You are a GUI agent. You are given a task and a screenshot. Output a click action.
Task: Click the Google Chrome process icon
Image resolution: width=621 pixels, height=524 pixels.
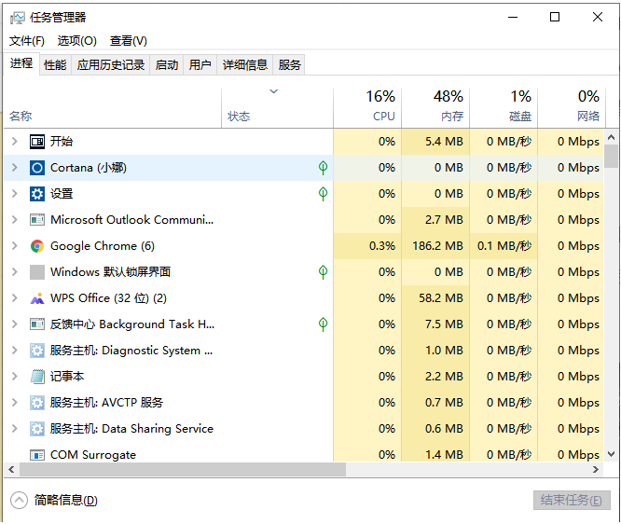[x=37, y=246]
